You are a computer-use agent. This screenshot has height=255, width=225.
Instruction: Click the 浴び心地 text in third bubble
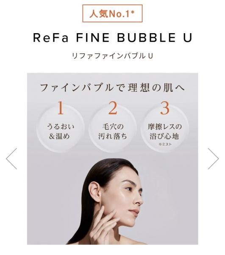point(164,136)
